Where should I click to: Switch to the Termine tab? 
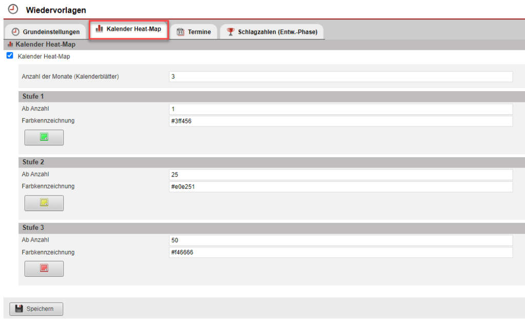click(x=194, y=32)
